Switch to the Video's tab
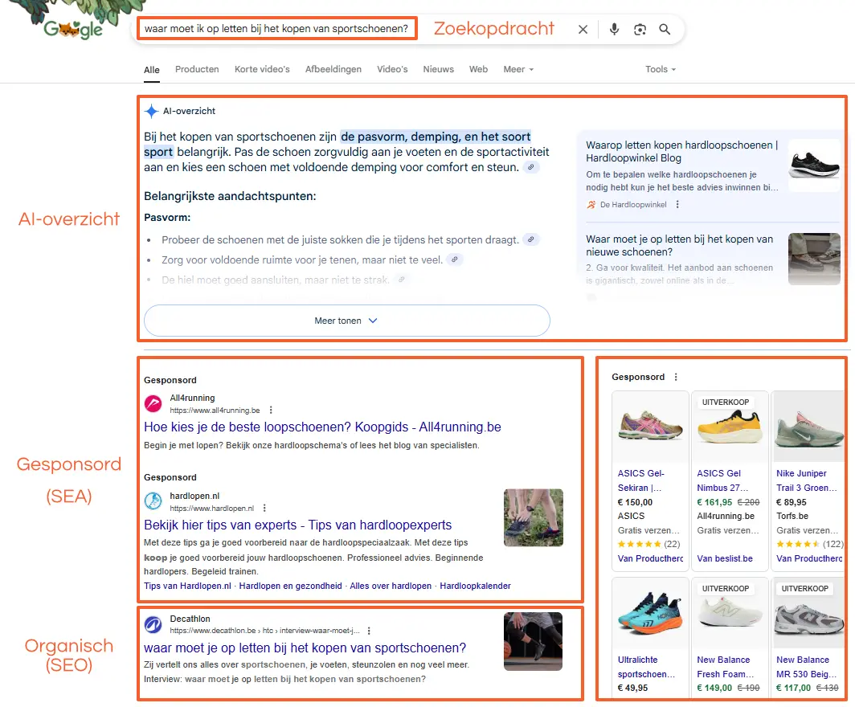Screen dimensions: 855x707 [x=392, y=69]
